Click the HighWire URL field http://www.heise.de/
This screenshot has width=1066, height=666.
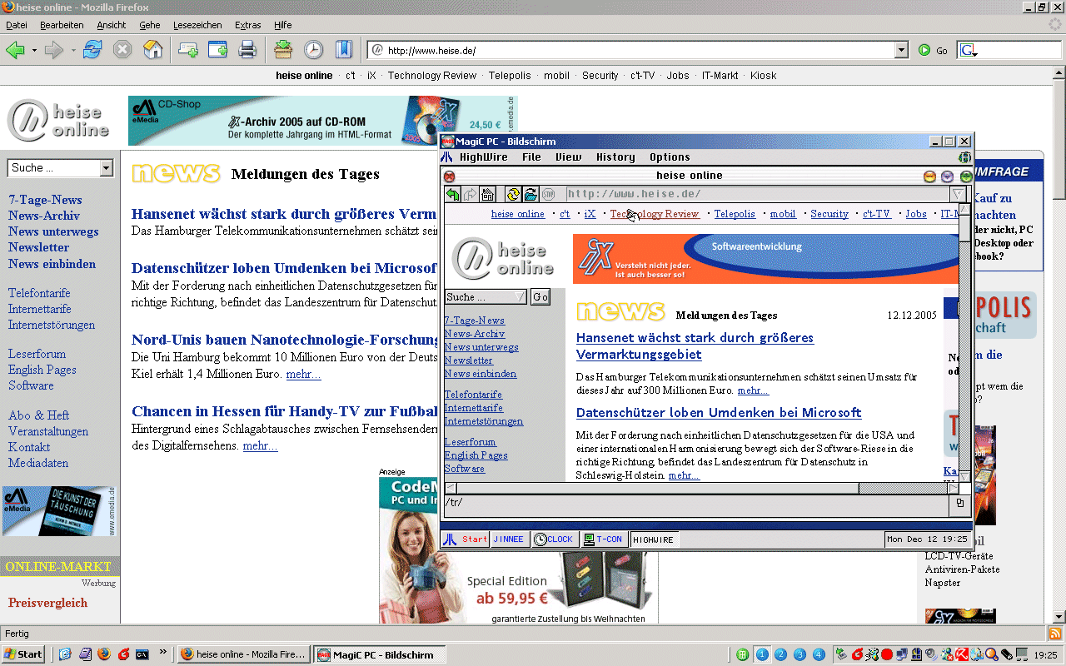pyautogui.click(x=759, y=194)
